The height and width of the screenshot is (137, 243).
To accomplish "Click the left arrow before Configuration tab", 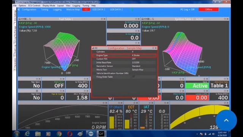I will point(19,10).
